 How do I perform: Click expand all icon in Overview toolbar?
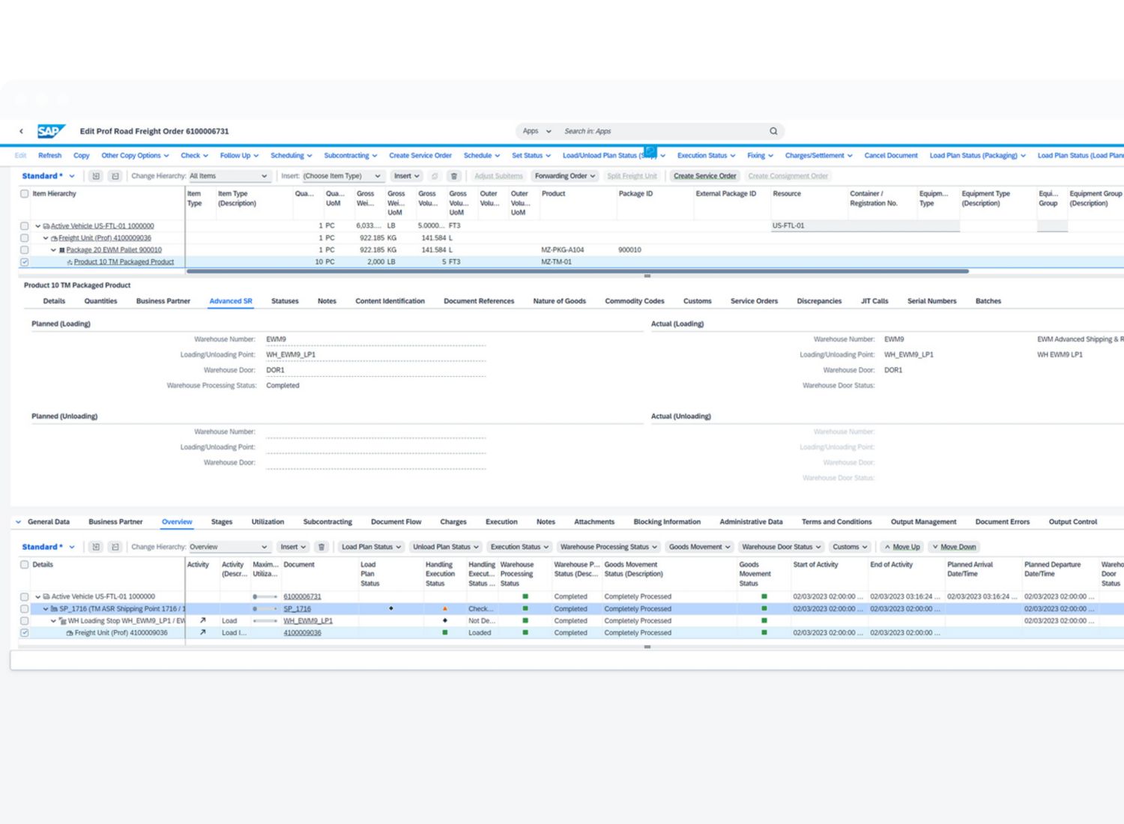pos(96,547)
